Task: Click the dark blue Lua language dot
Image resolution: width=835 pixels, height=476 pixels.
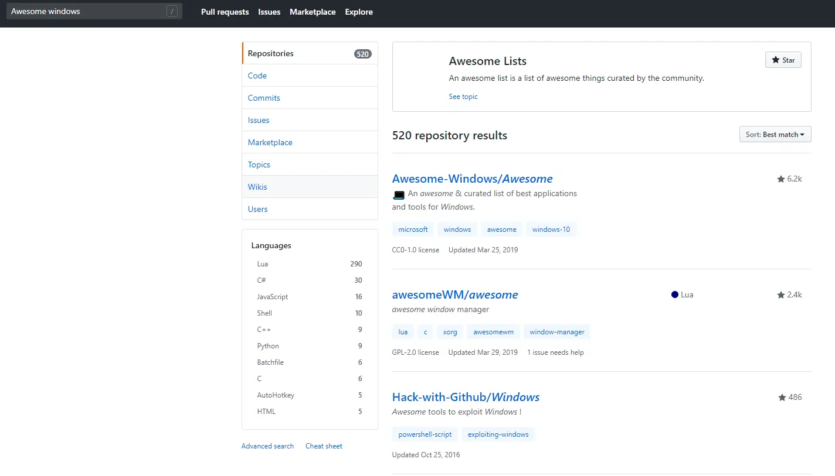Action: (x=675, y=294)
